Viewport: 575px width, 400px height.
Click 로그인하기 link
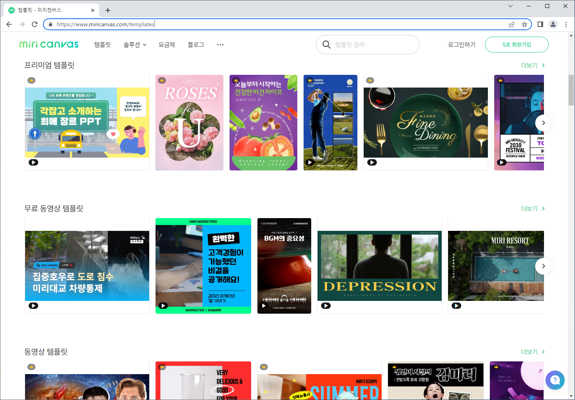(462, 45)
